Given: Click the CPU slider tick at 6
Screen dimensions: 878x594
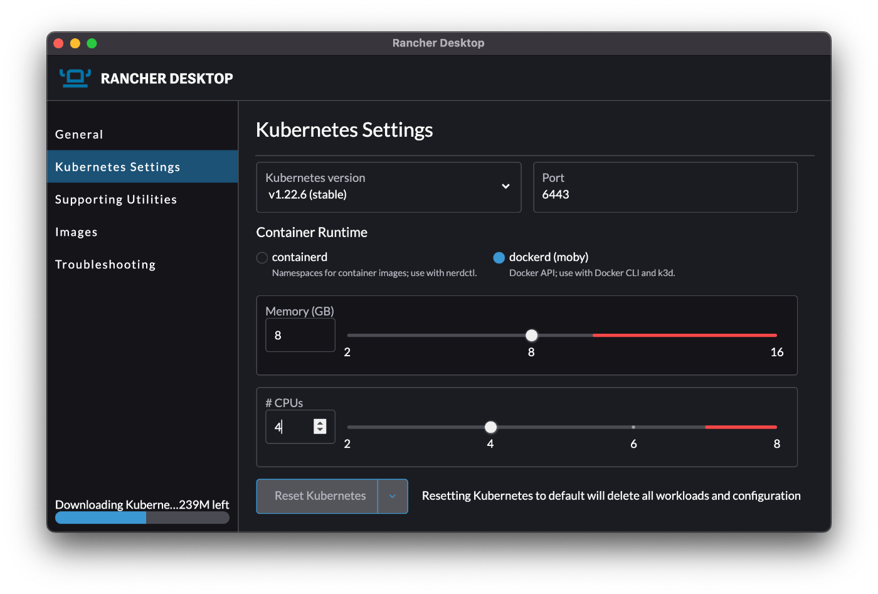Looking at the screenshot, I should pos(633,427).
